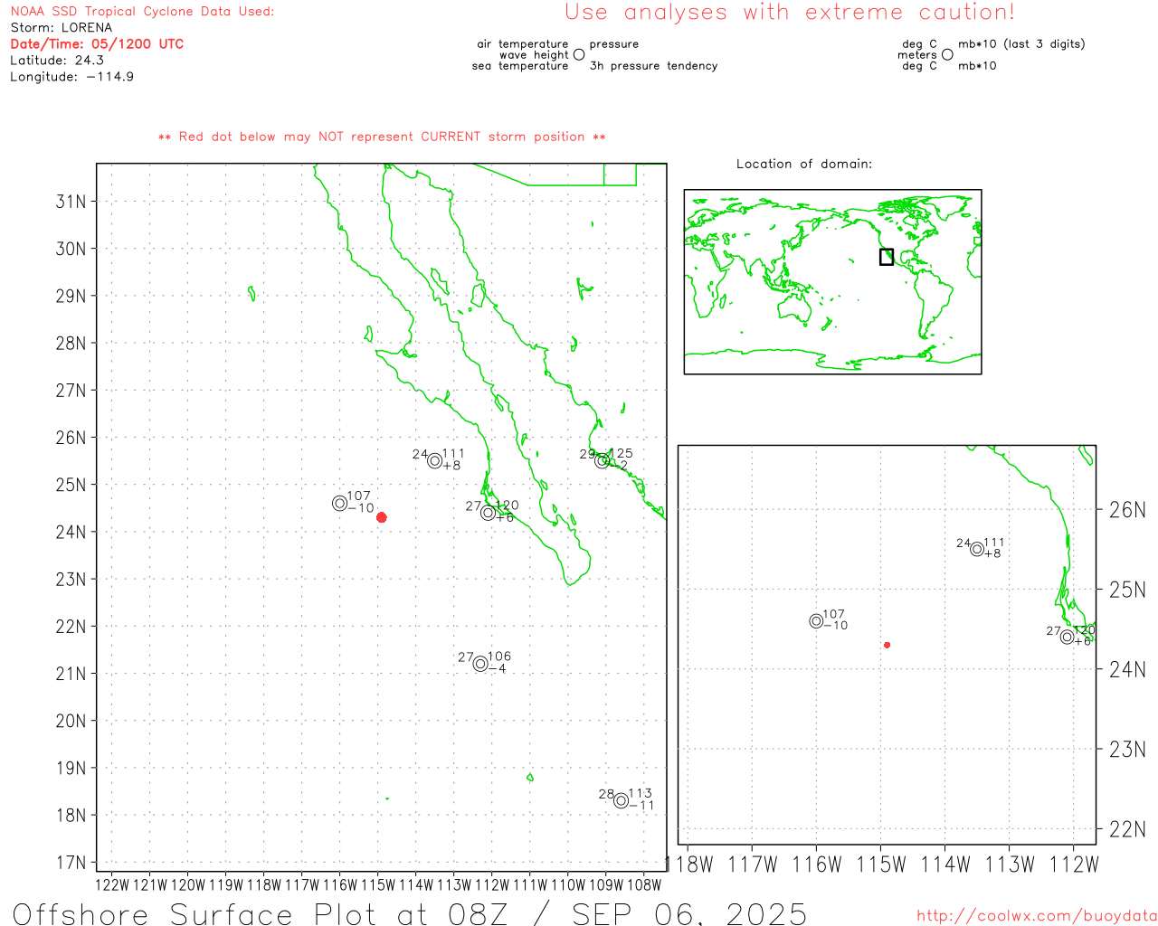Click inset map buoy circle labeled 27 120 +6
Image resolution: width=1158 pixels, height=926 pixels.
(x=1068, y=638)
